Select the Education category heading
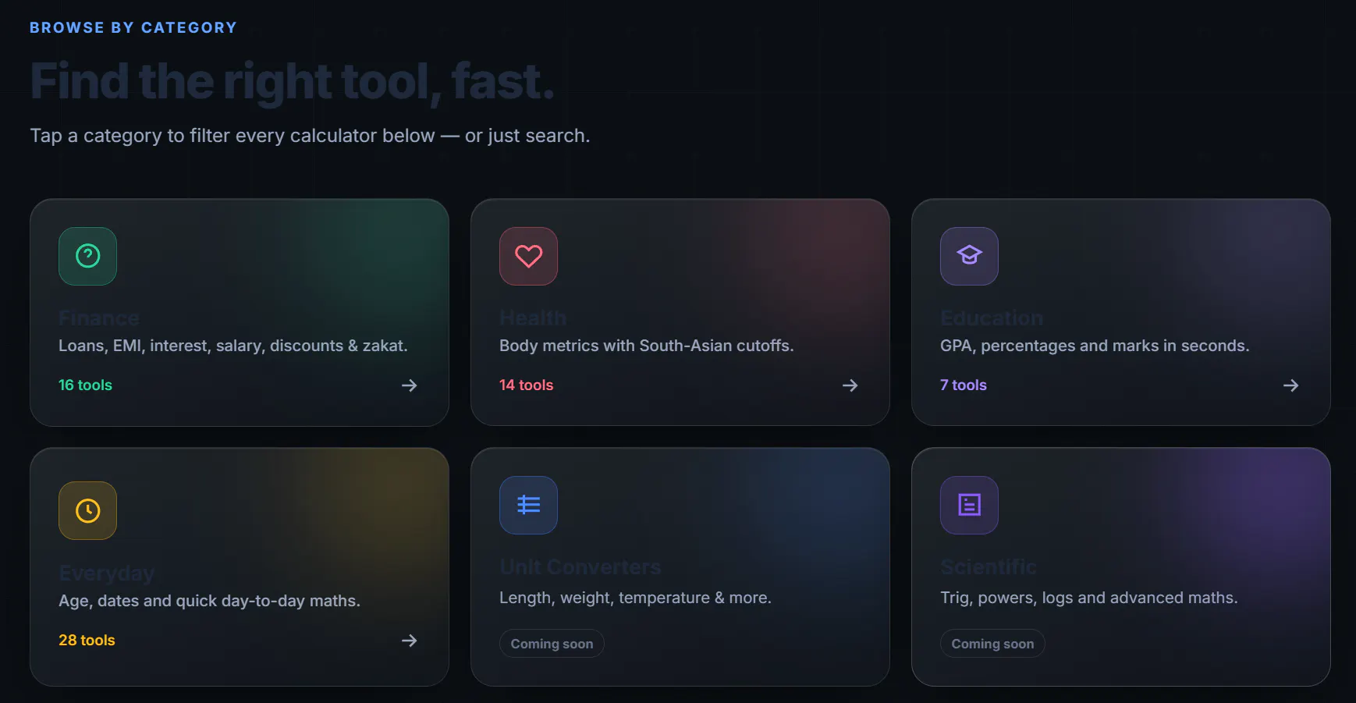This screenshot has width=1356, height=703. point(992,318)
